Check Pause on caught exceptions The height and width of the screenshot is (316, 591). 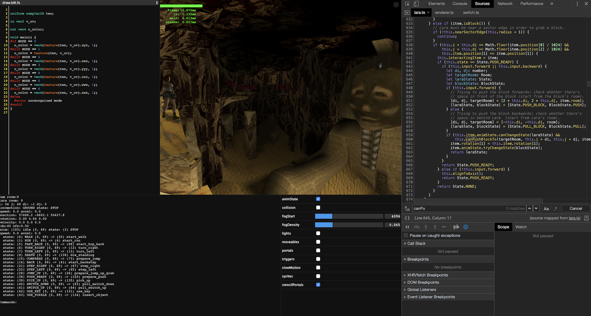[406, 236]
